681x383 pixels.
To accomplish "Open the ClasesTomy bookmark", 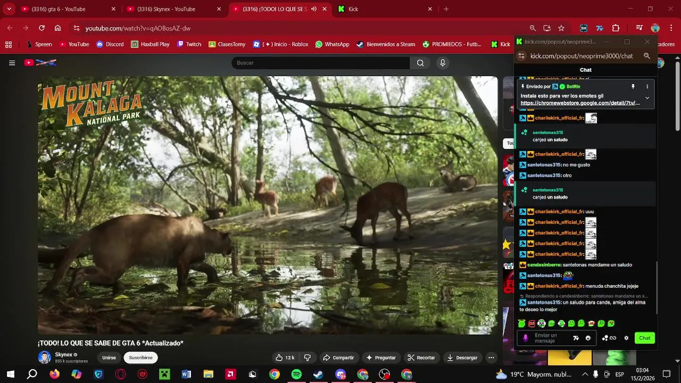I will click(227, 44).
